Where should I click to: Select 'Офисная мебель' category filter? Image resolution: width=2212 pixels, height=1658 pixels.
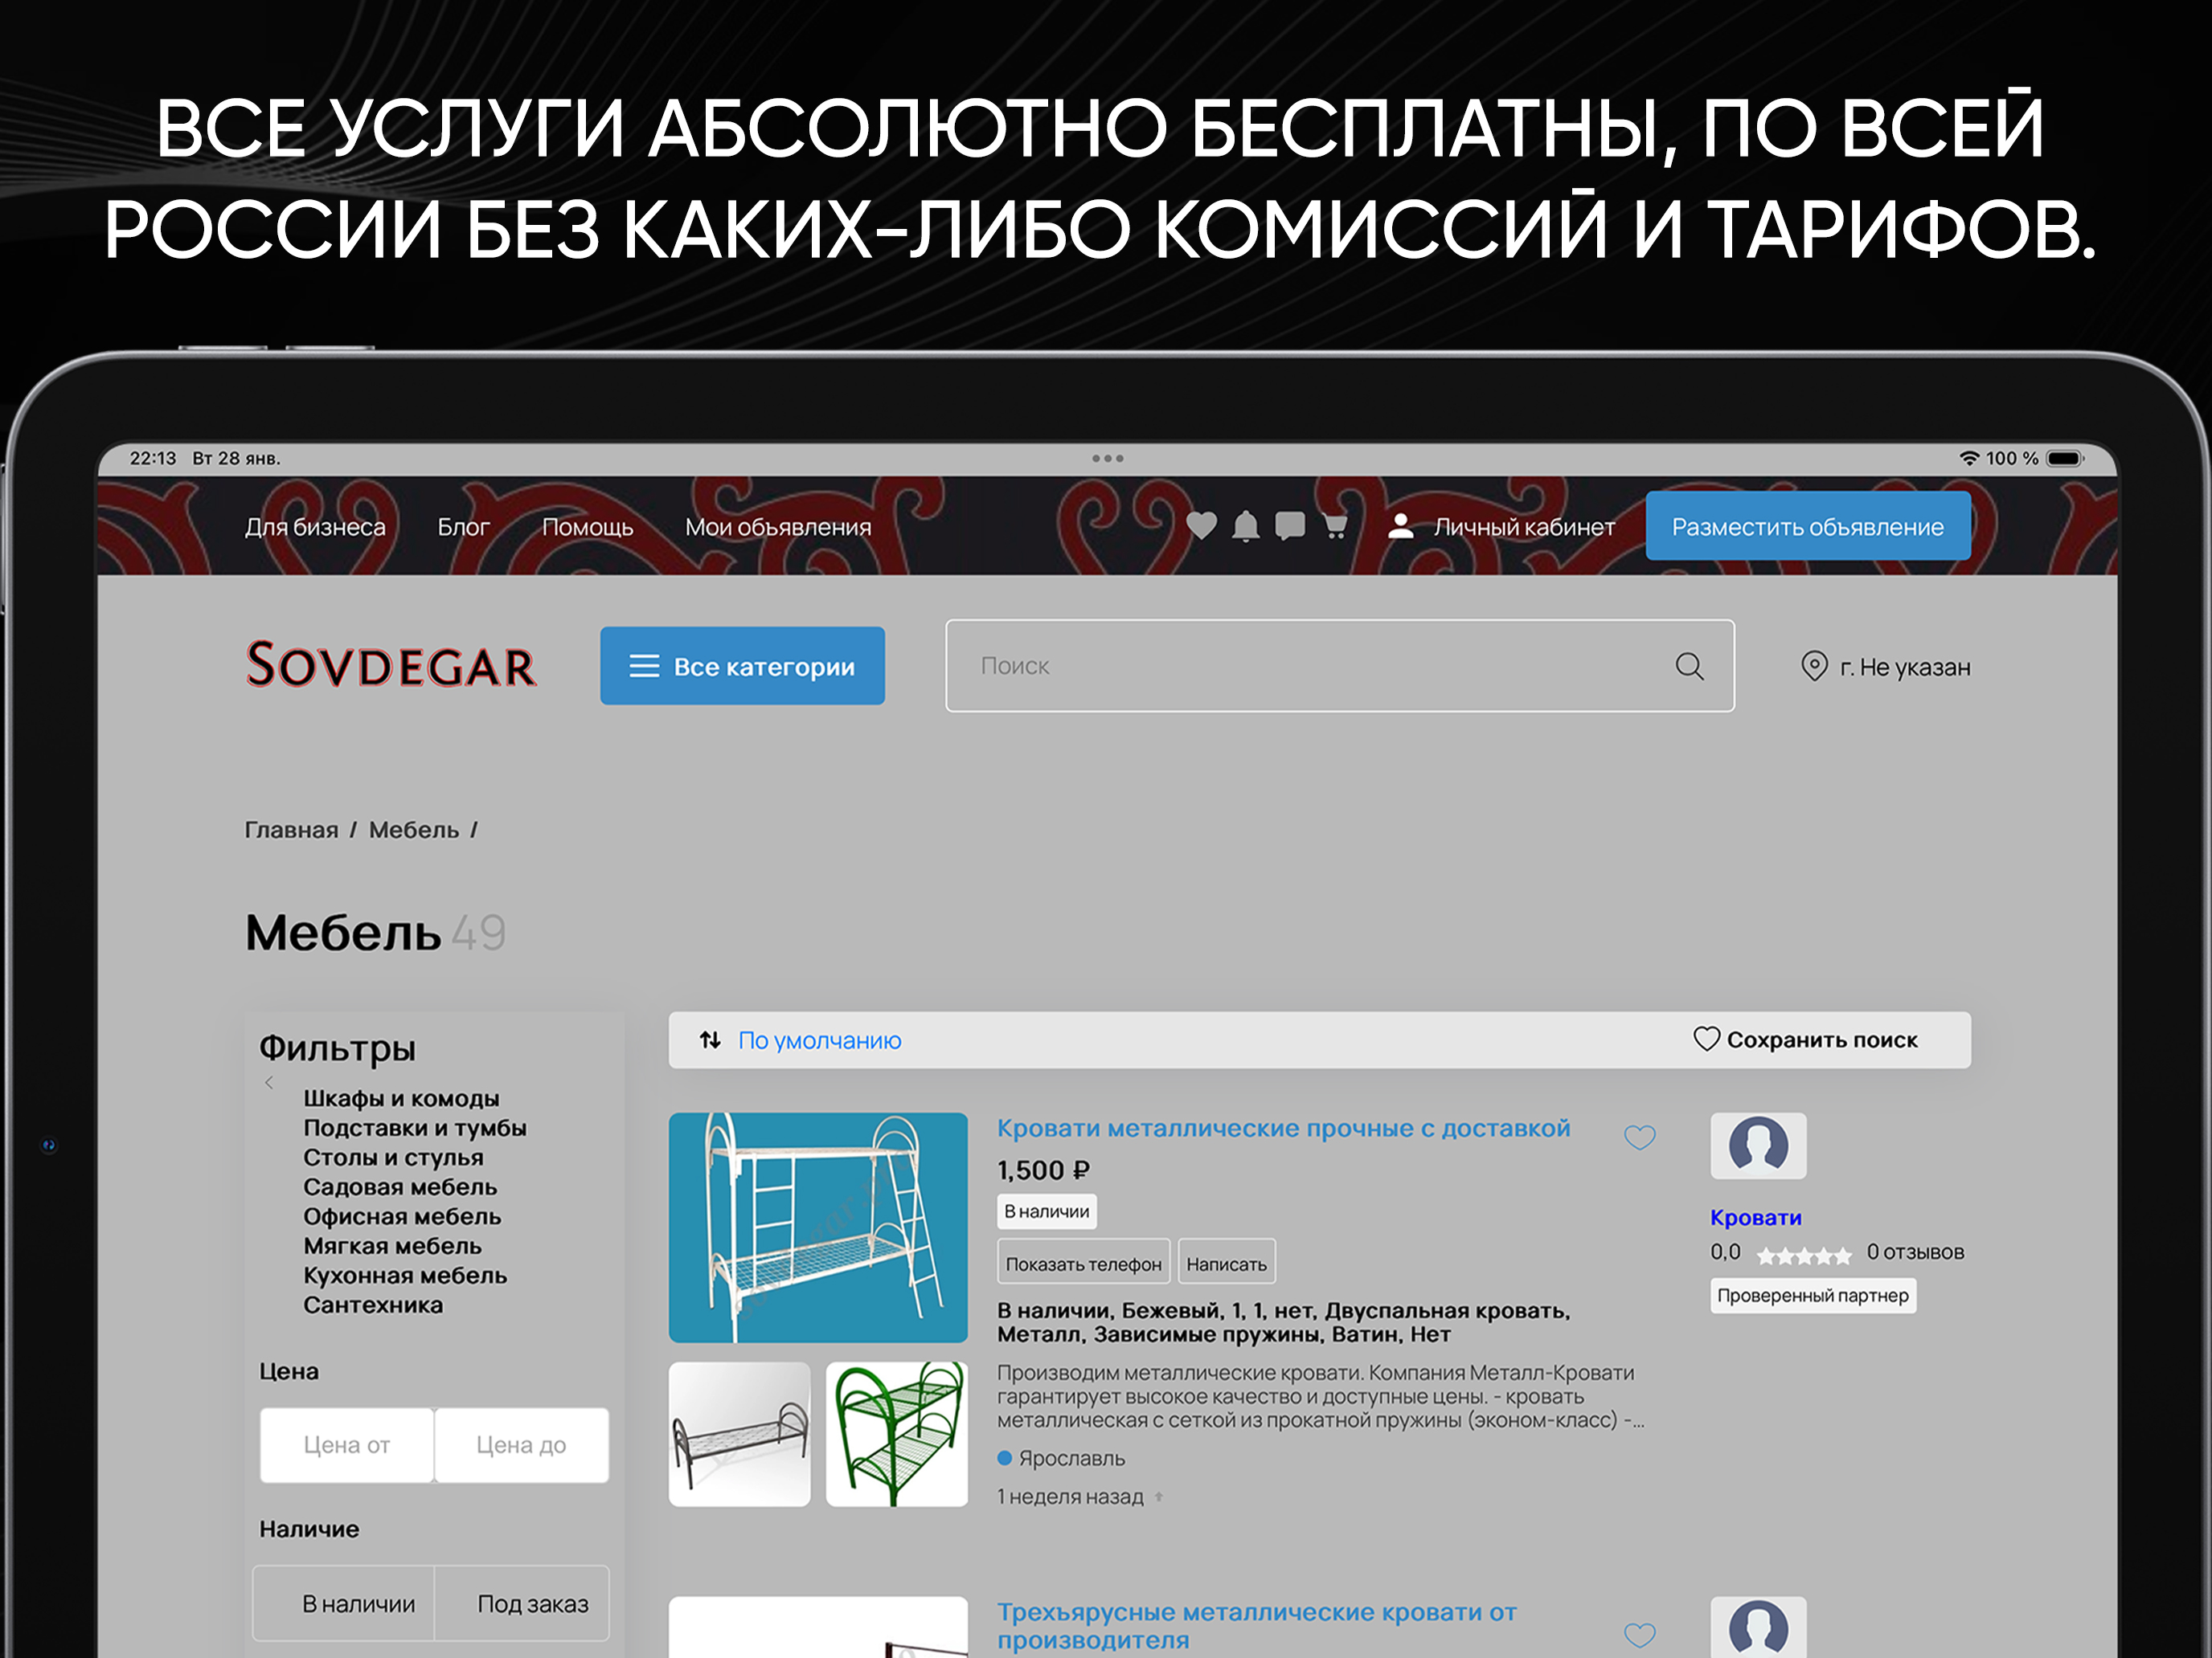tap(402, 1216)
